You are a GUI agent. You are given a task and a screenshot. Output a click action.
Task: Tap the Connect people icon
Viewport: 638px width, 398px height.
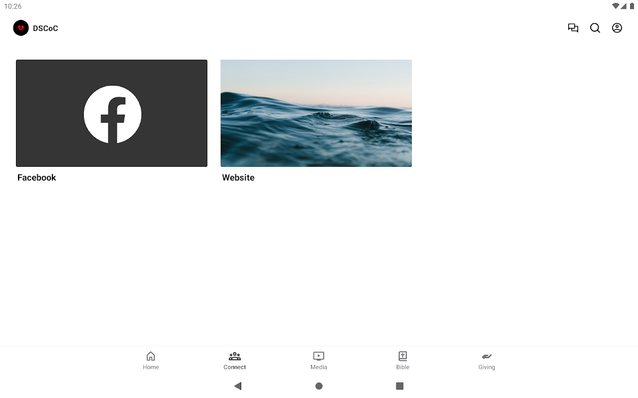click(235, 356)
